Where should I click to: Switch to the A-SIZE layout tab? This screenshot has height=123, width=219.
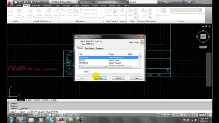(x=29, y=100)
